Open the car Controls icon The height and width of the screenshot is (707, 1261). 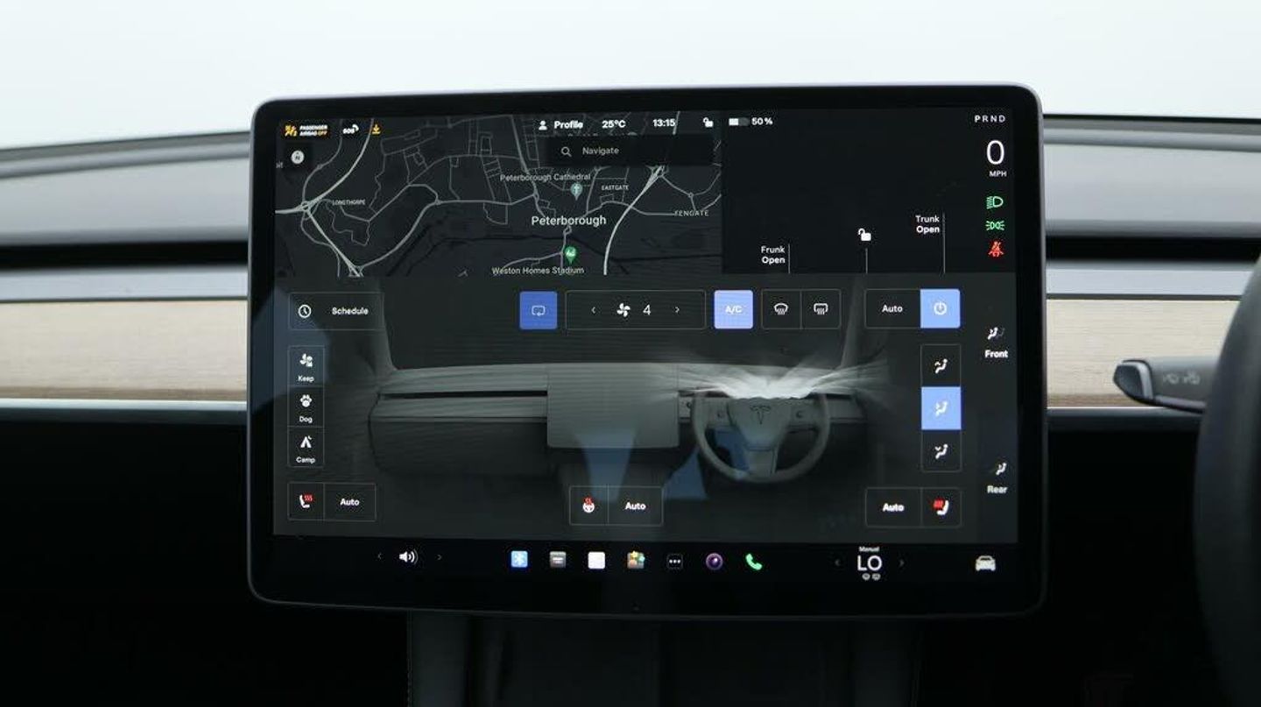pos(985,563)
